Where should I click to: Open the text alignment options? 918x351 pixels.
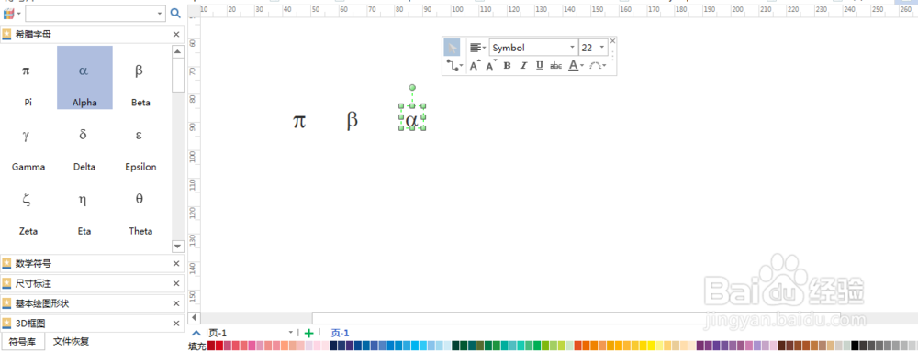coord(477,48)
